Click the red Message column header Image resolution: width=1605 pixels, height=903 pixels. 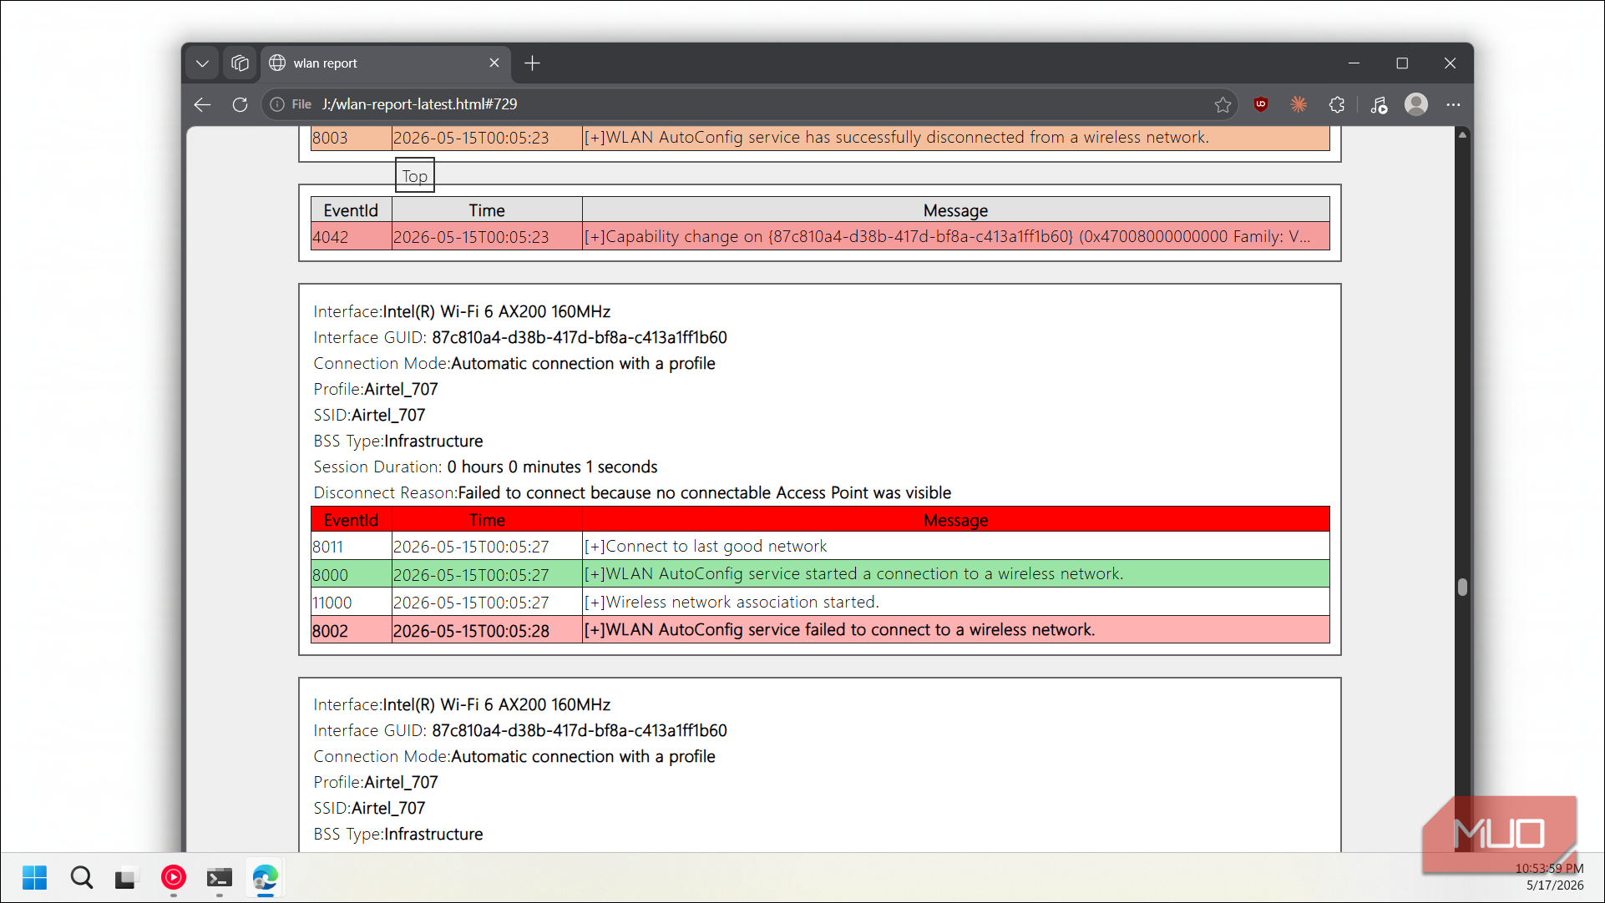[955, 520]
